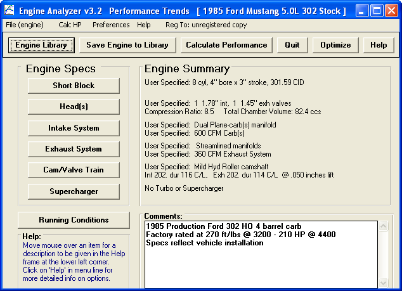The height and width of the screenshot is (291, 402).
Task: Click the Quit button
Action: coord(292,45)
